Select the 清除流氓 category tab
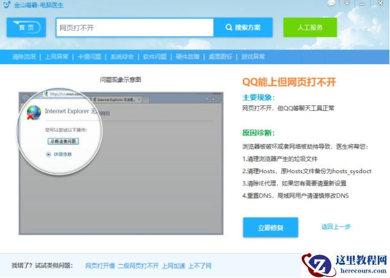This screenshot has width=390, height=278. [x=24, y=57]
